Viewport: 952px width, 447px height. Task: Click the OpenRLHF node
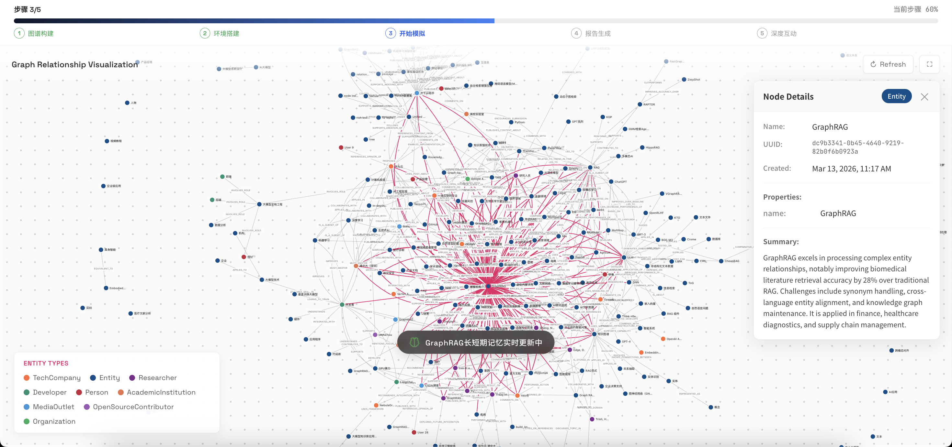click(x=646, y=213)
